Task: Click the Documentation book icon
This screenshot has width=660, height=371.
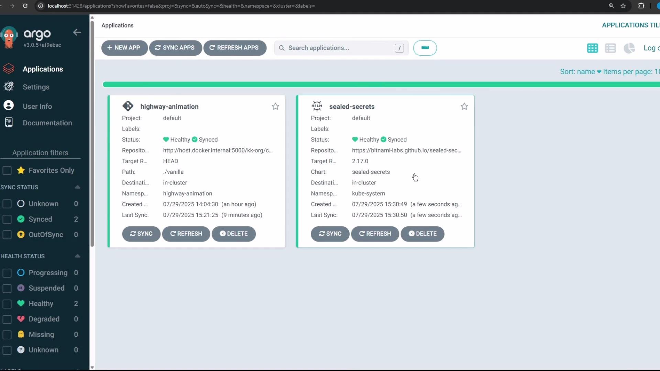Action: [x=9, y=122]
